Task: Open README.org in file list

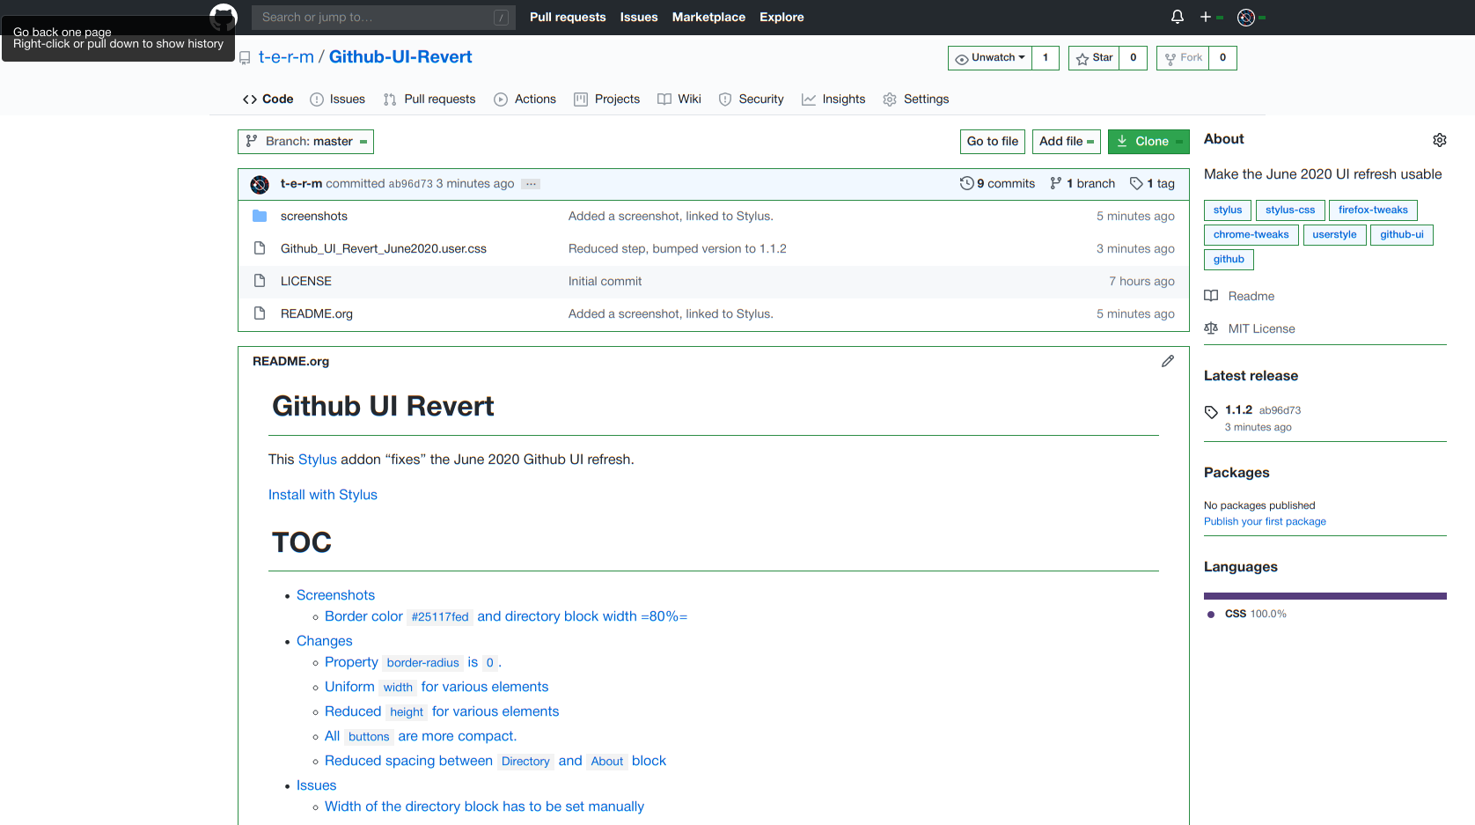Action: (x=317, y=314)
